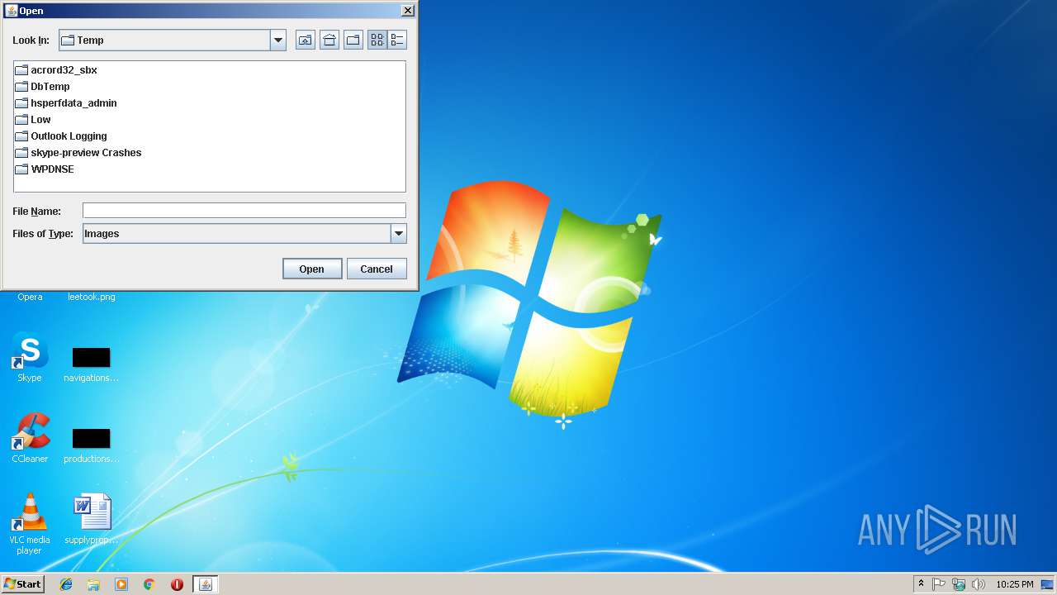Open the volume tray icon
The width and height of the screenshot is (1057, 595).
(979, 584)
